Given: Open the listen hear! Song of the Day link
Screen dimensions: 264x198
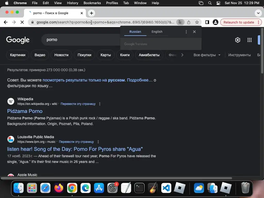Looking at the screenshot, I should point(75,149).
